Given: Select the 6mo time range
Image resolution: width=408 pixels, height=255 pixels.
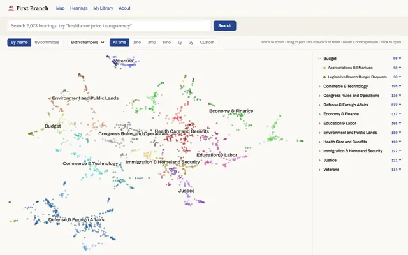Looking at the screenshot, I should (166, 43).
